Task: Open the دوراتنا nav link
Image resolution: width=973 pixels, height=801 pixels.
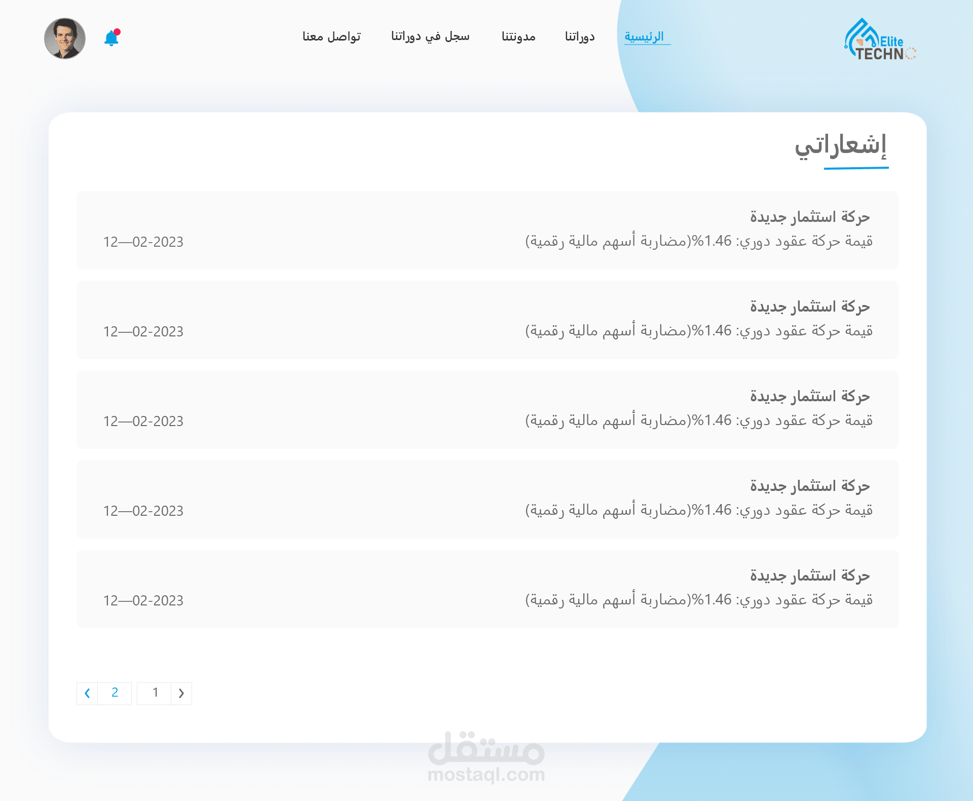Action: tap(580, 37)
